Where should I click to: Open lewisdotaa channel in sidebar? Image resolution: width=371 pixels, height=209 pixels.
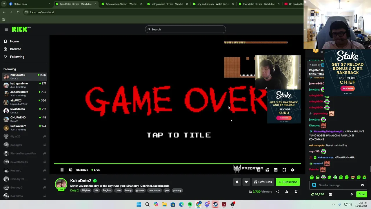point(25,111)
